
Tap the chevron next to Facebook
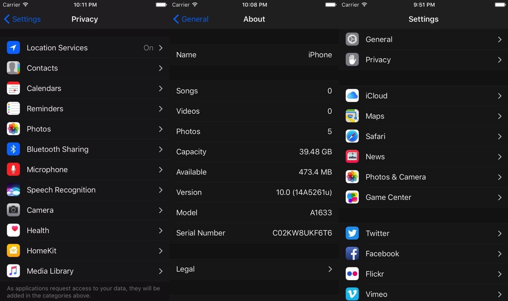pos(499,254)
